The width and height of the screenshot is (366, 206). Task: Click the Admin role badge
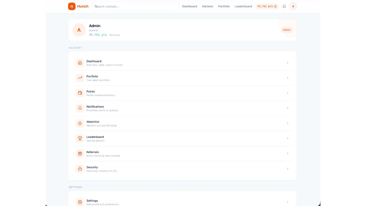point(287,30)
